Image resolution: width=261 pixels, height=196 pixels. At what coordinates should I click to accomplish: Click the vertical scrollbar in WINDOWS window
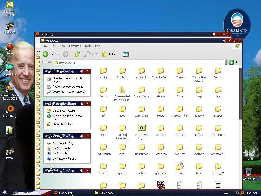click(241, 93)
